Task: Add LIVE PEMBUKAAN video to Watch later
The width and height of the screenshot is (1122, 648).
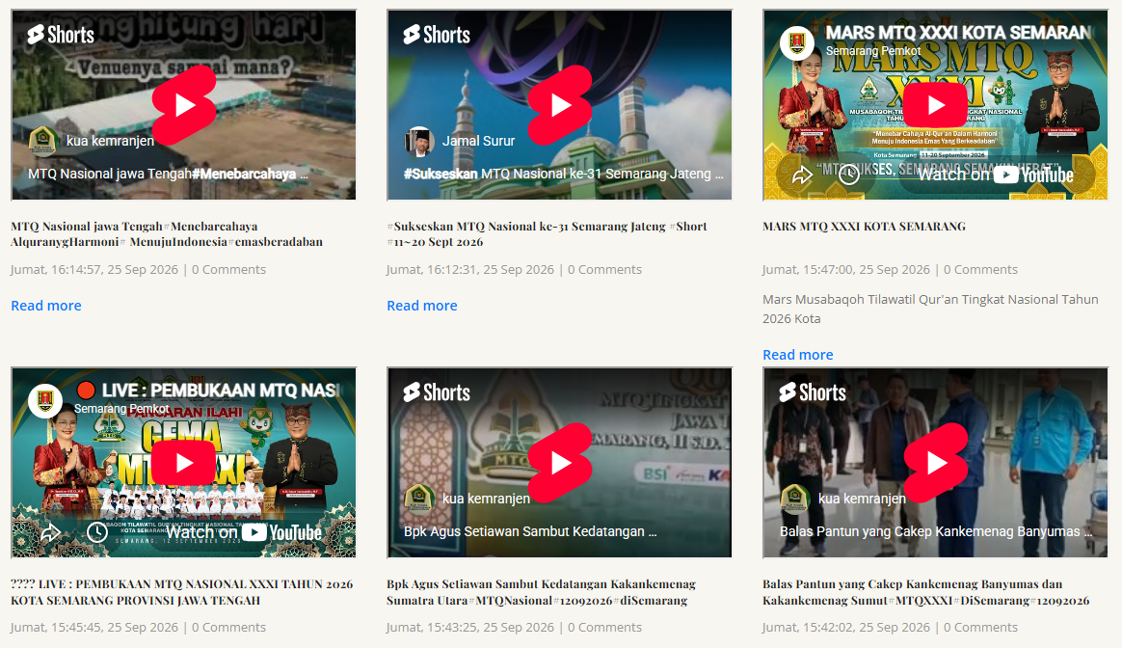Action: tap(97, 532)
